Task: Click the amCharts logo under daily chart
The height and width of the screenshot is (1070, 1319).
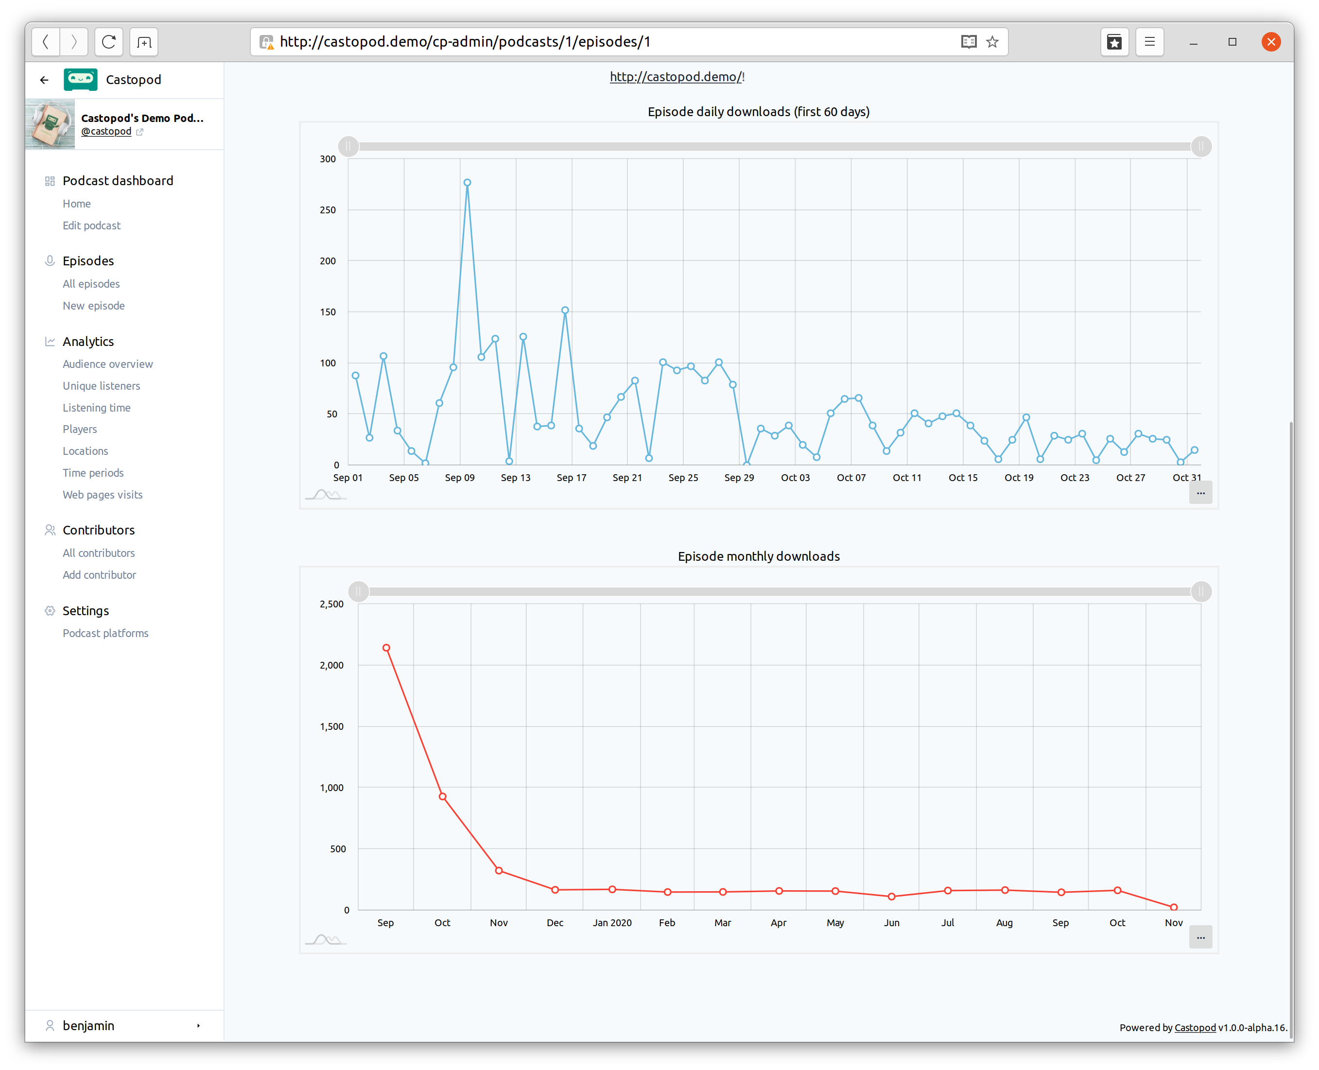Action: (326, 494)
